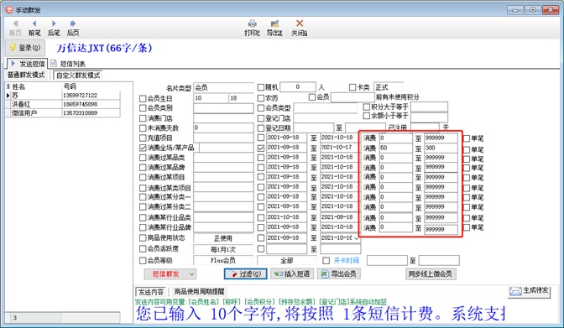This screenshot has height=328, width=564.
Task: Open member category dropdown field
Action: (223, 108)
